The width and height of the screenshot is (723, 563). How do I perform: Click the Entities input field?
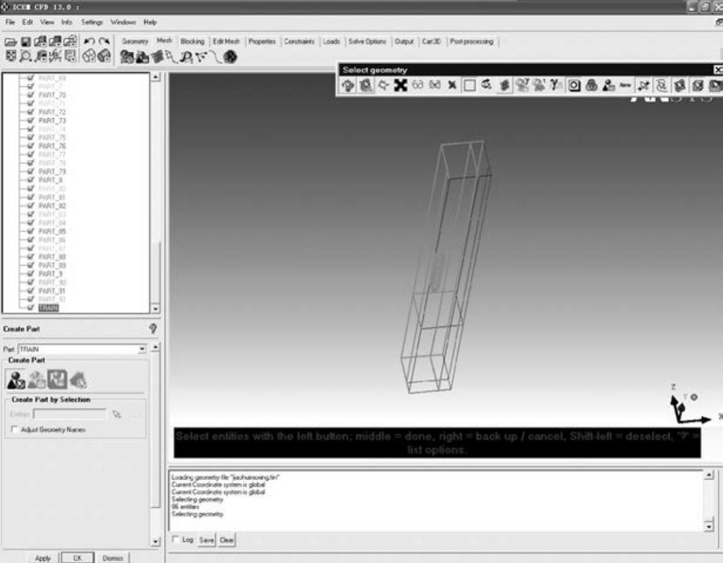(x=69, y=415)
